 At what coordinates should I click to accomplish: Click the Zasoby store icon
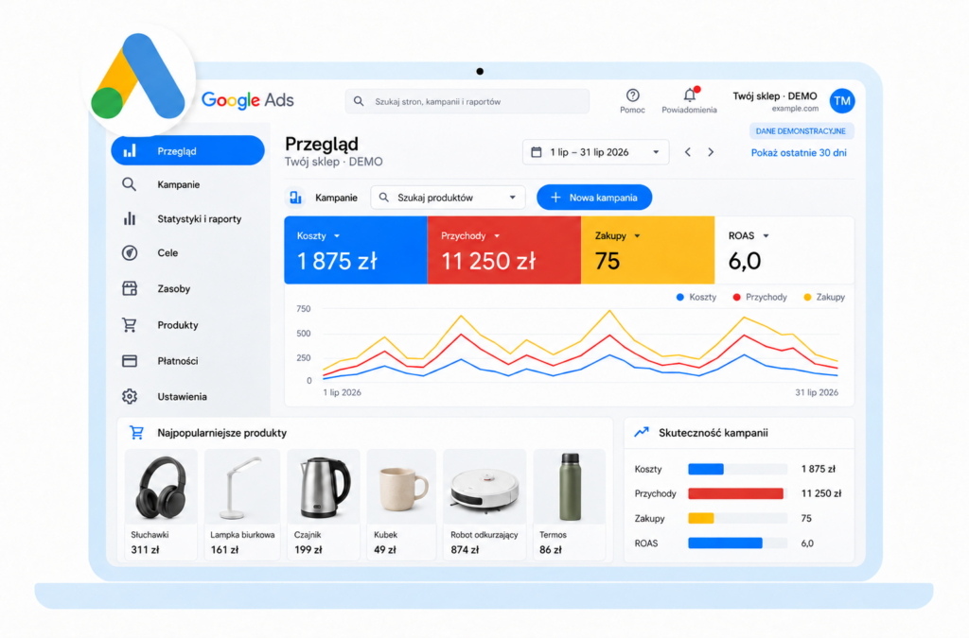(x=129, y=288)
